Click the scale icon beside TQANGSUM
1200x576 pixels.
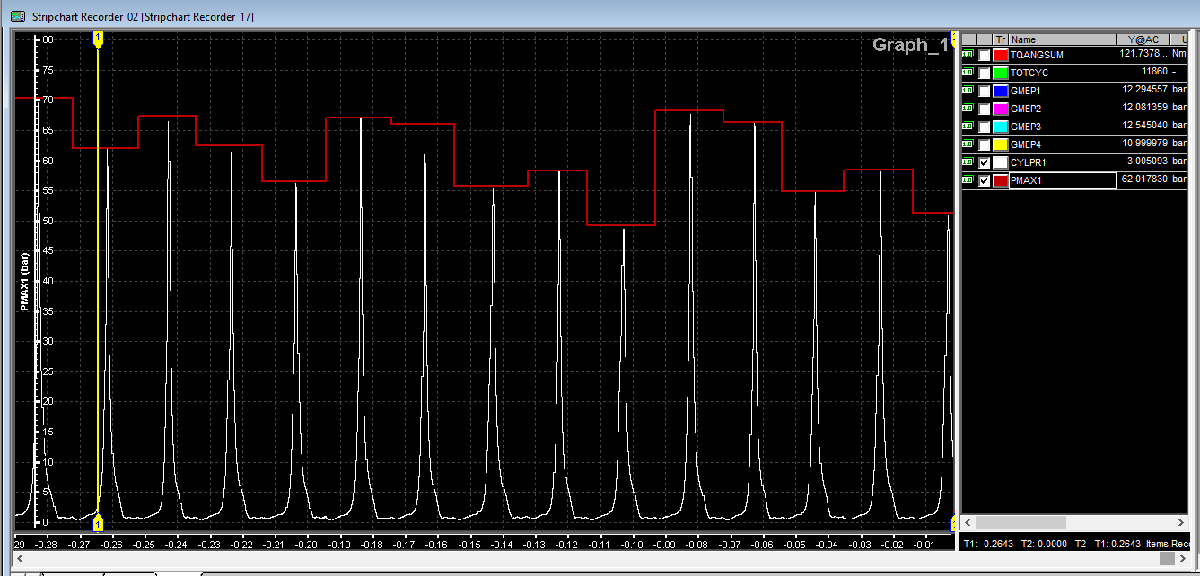point(968,55)
